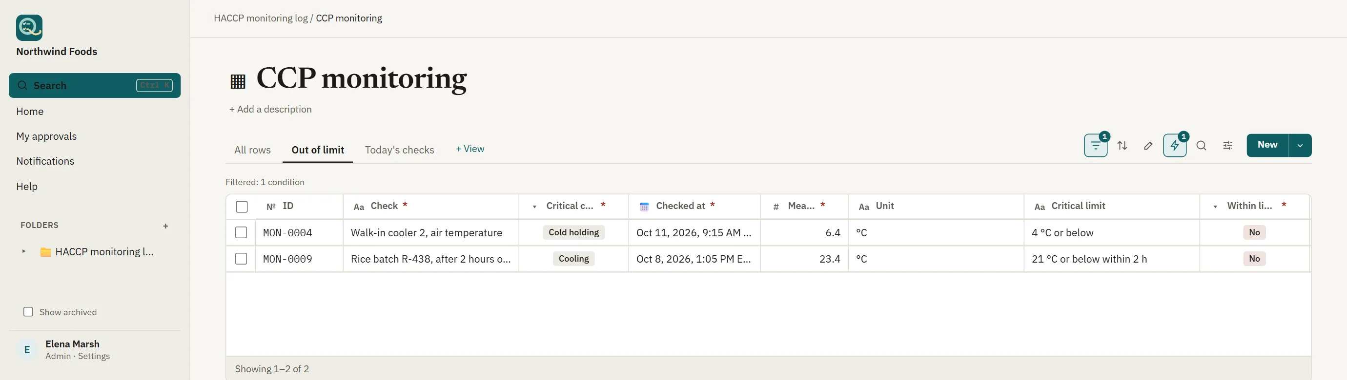Go to Home in the sidebar
1347x380 pixels.
tap(30, 112)
